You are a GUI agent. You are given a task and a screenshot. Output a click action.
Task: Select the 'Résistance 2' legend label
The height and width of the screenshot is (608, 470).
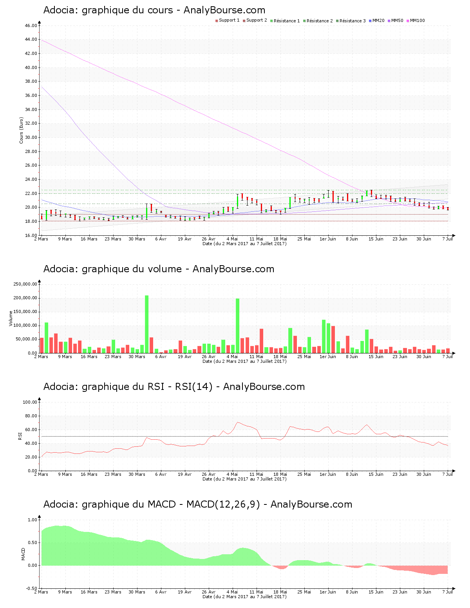(x=320, y=21)
